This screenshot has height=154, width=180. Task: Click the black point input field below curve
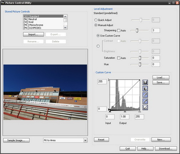coord(110,117)
